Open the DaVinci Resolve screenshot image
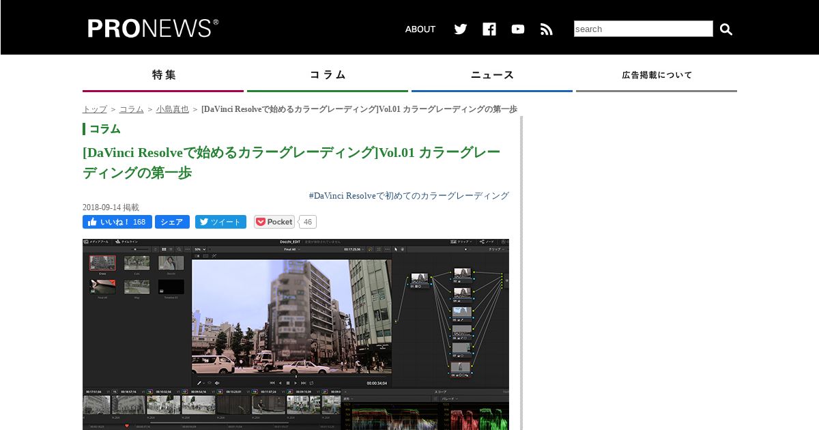 pos(296,334)
